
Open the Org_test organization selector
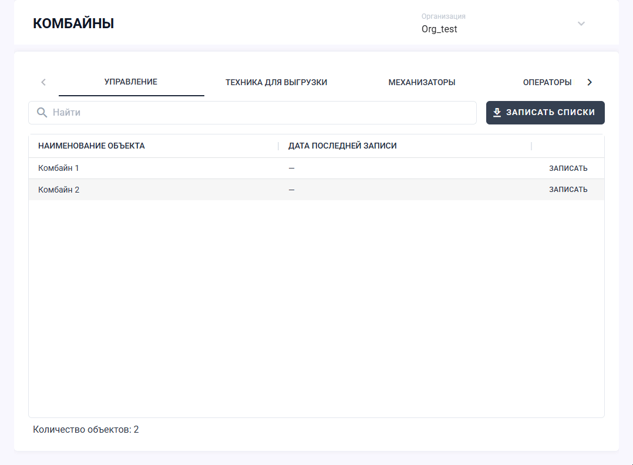[x=503, y=23]
